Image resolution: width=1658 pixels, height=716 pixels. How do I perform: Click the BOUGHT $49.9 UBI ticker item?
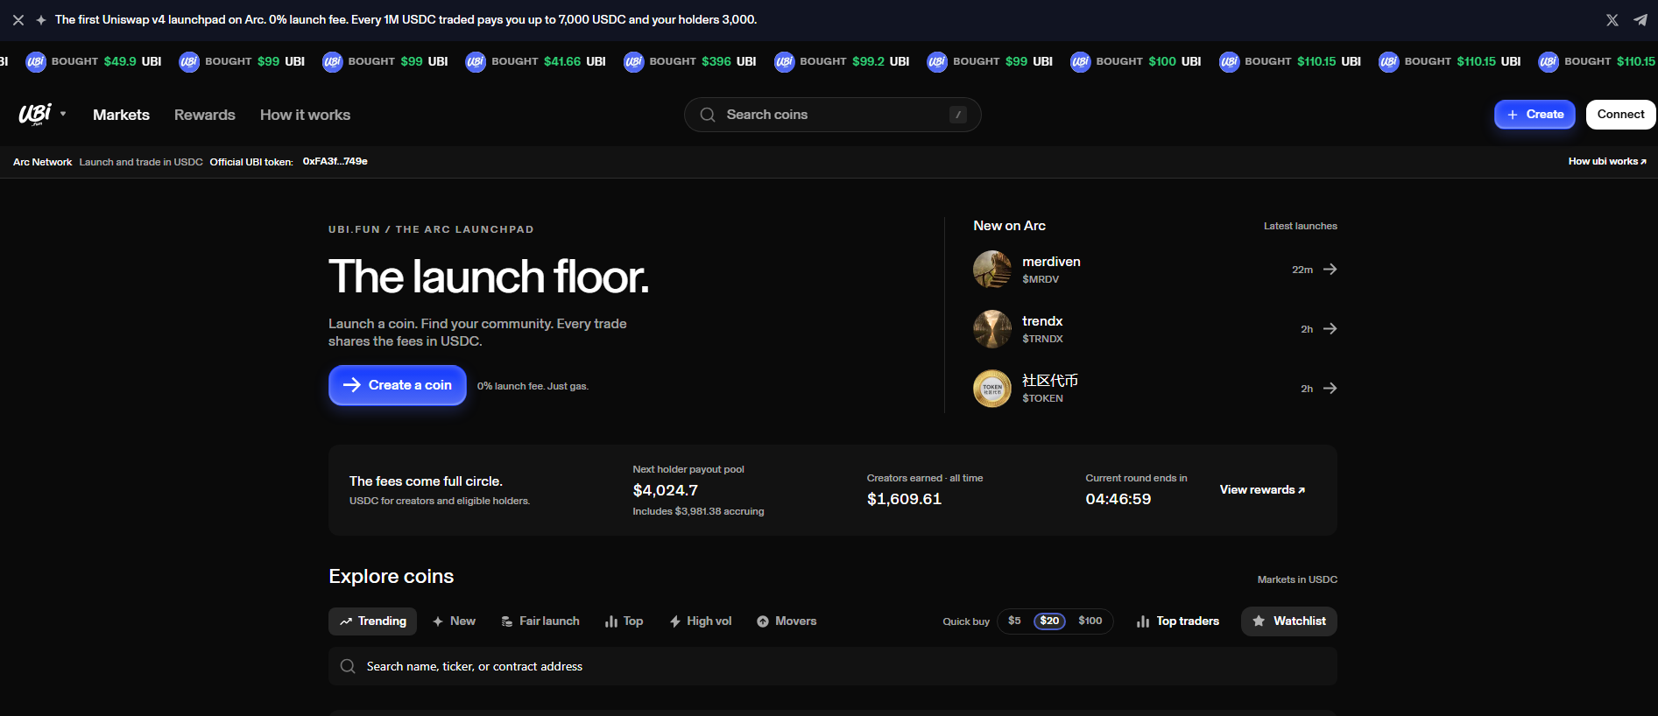click(x=94, y=61)
